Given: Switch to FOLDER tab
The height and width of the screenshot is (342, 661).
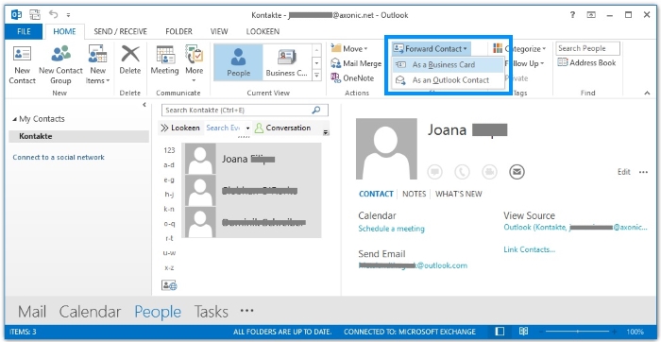Looking at the screenshot, I should pos(178,31).
